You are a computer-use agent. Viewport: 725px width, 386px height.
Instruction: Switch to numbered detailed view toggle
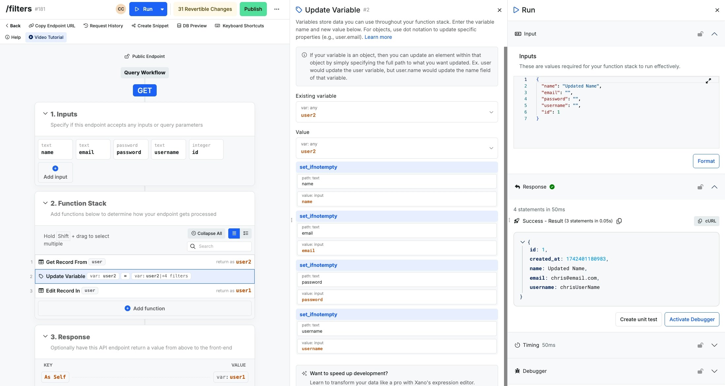click(x=246, y=233)
